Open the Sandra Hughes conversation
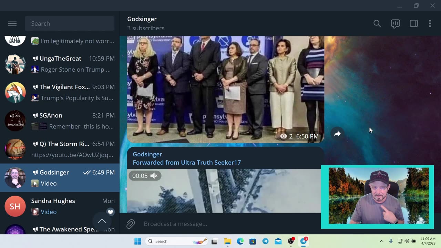Image resolution: width=441 pixels, height=248 pixels. point(60,206)
